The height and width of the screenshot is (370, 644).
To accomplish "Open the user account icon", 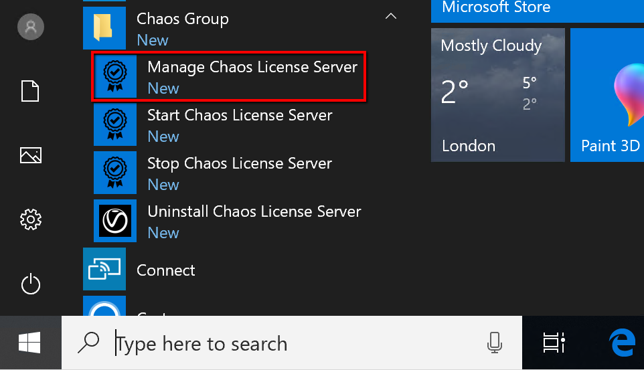I will 31,27.
